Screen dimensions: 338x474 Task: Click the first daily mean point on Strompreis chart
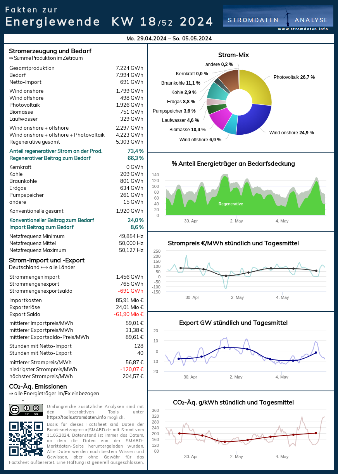181,268
